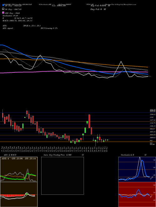
Task: Click the 'Stochastics: 18.48' reading
Action: click(x=10, y=16)
